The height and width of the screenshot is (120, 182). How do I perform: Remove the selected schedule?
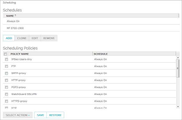click(x=49, y=38)
